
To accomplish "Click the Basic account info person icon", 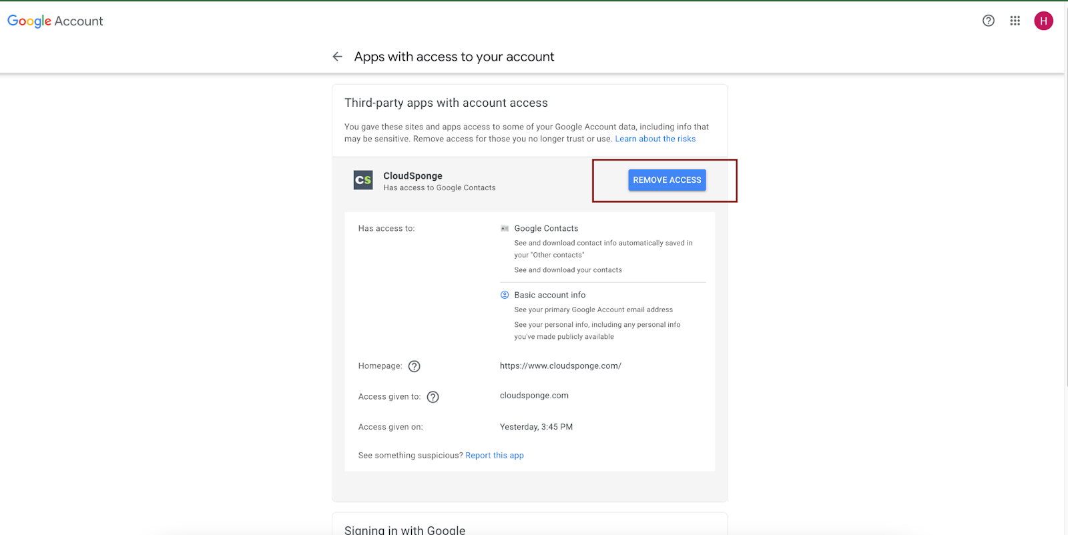I will tap(505, 295).
